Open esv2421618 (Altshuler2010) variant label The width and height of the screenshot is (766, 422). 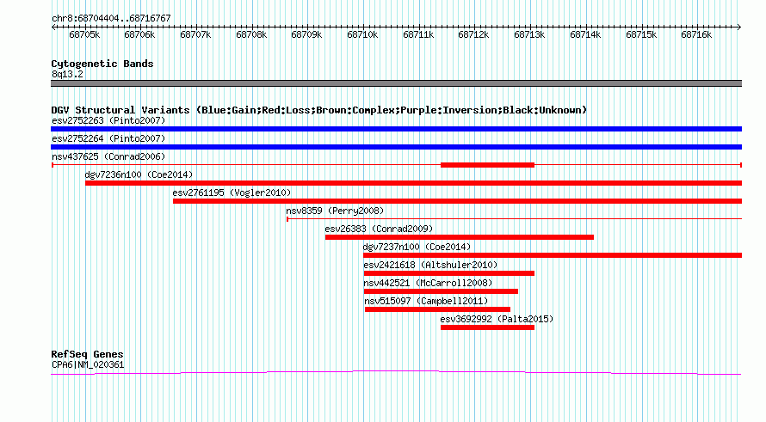coord(430,265)
